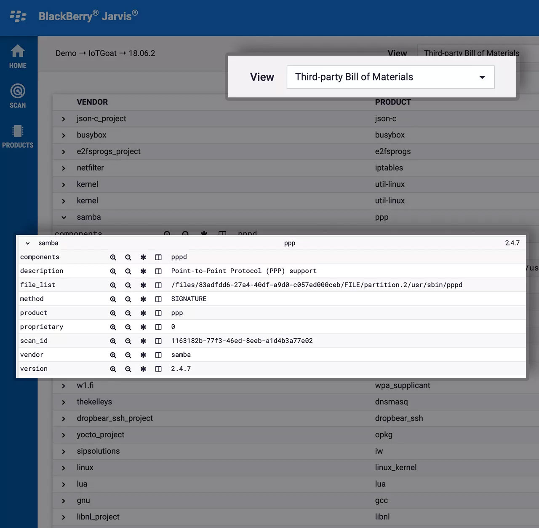The image size is (539, 528).
Task: Expand the libnl_project row
Action: tap(64, 517)
